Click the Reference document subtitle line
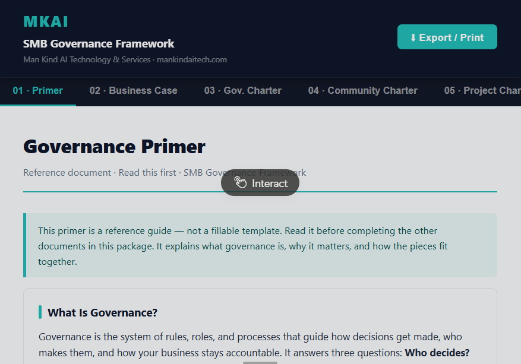Screen dimensions: 521x364 [x=165, y=173]
